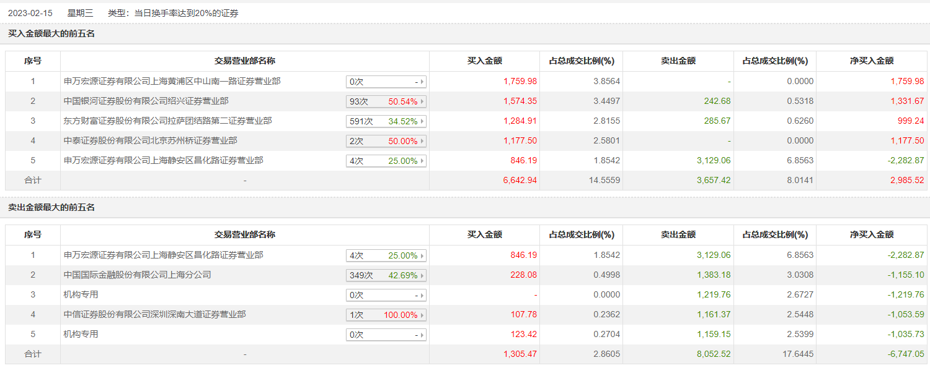Click arrow icon in 中山南一路 row's 0次 box

422,82
